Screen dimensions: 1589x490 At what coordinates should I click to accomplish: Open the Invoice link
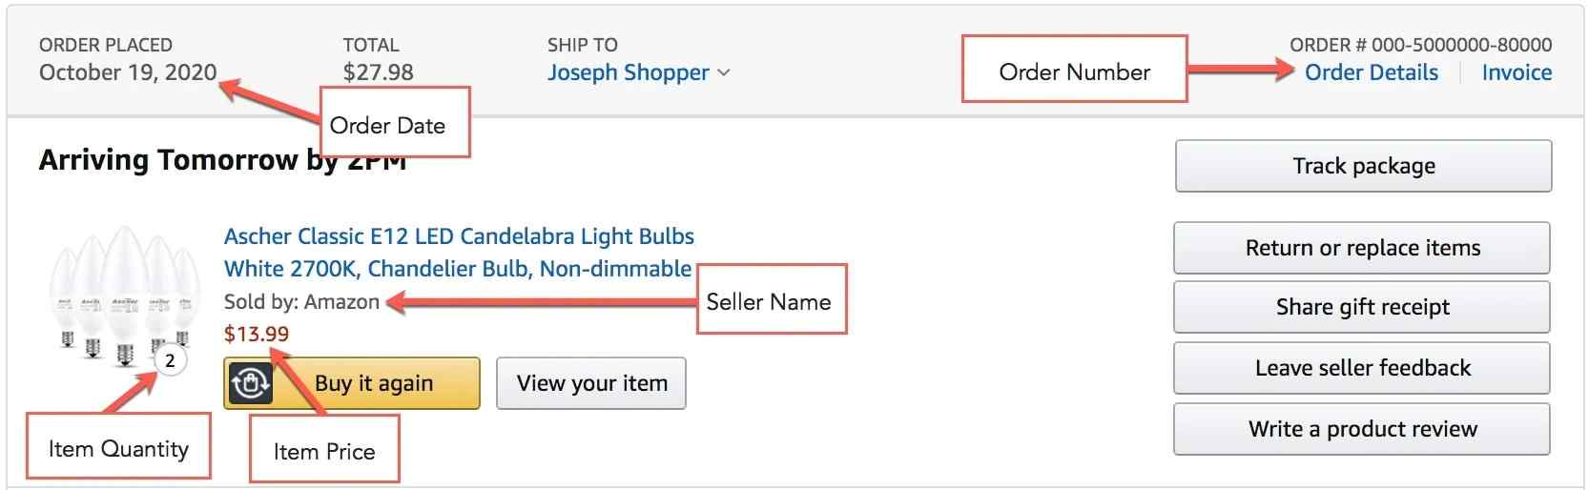1517,72
